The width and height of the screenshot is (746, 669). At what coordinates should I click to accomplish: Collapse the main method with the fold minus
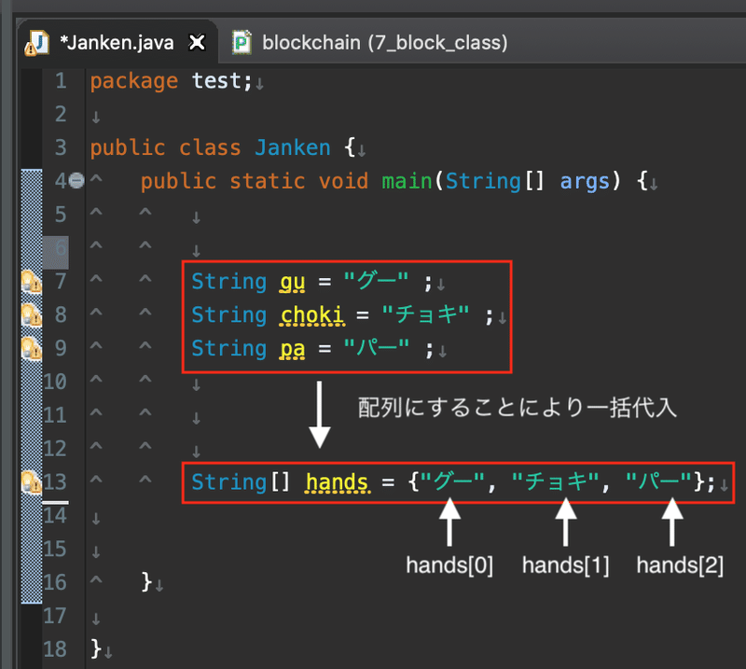(x=76, y=181)
